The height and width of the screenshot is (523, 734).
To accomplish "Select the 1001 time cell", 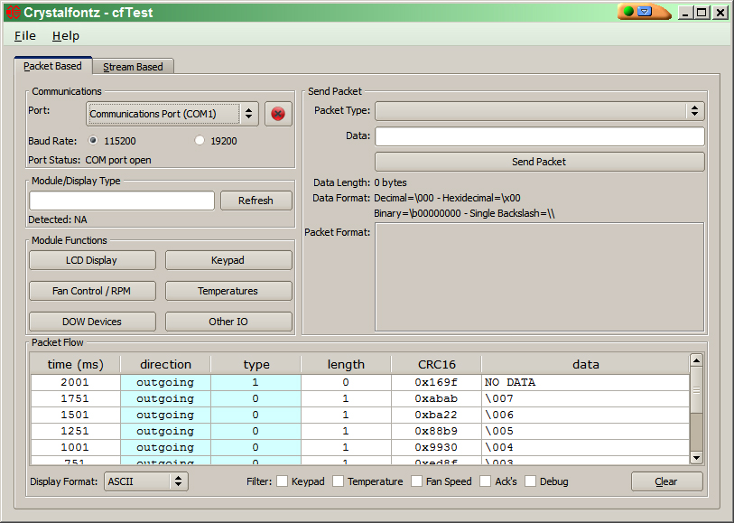I will click(75, 447).
